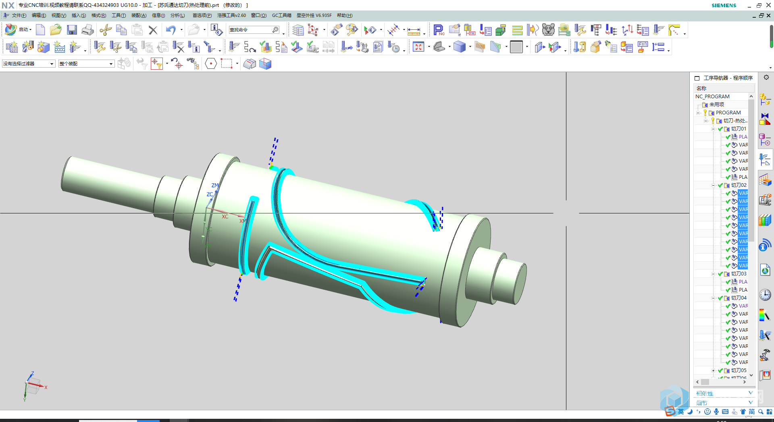Open the 整个装配 scope dropdown
This screenshot has width=774, height=422.
point(86,64)
